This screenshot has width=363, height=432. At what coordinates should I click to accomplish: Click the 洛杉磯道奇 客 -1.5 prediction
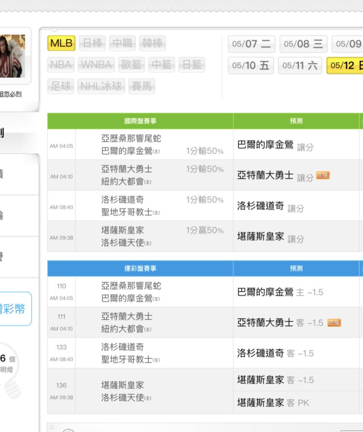tap(275, 353)
